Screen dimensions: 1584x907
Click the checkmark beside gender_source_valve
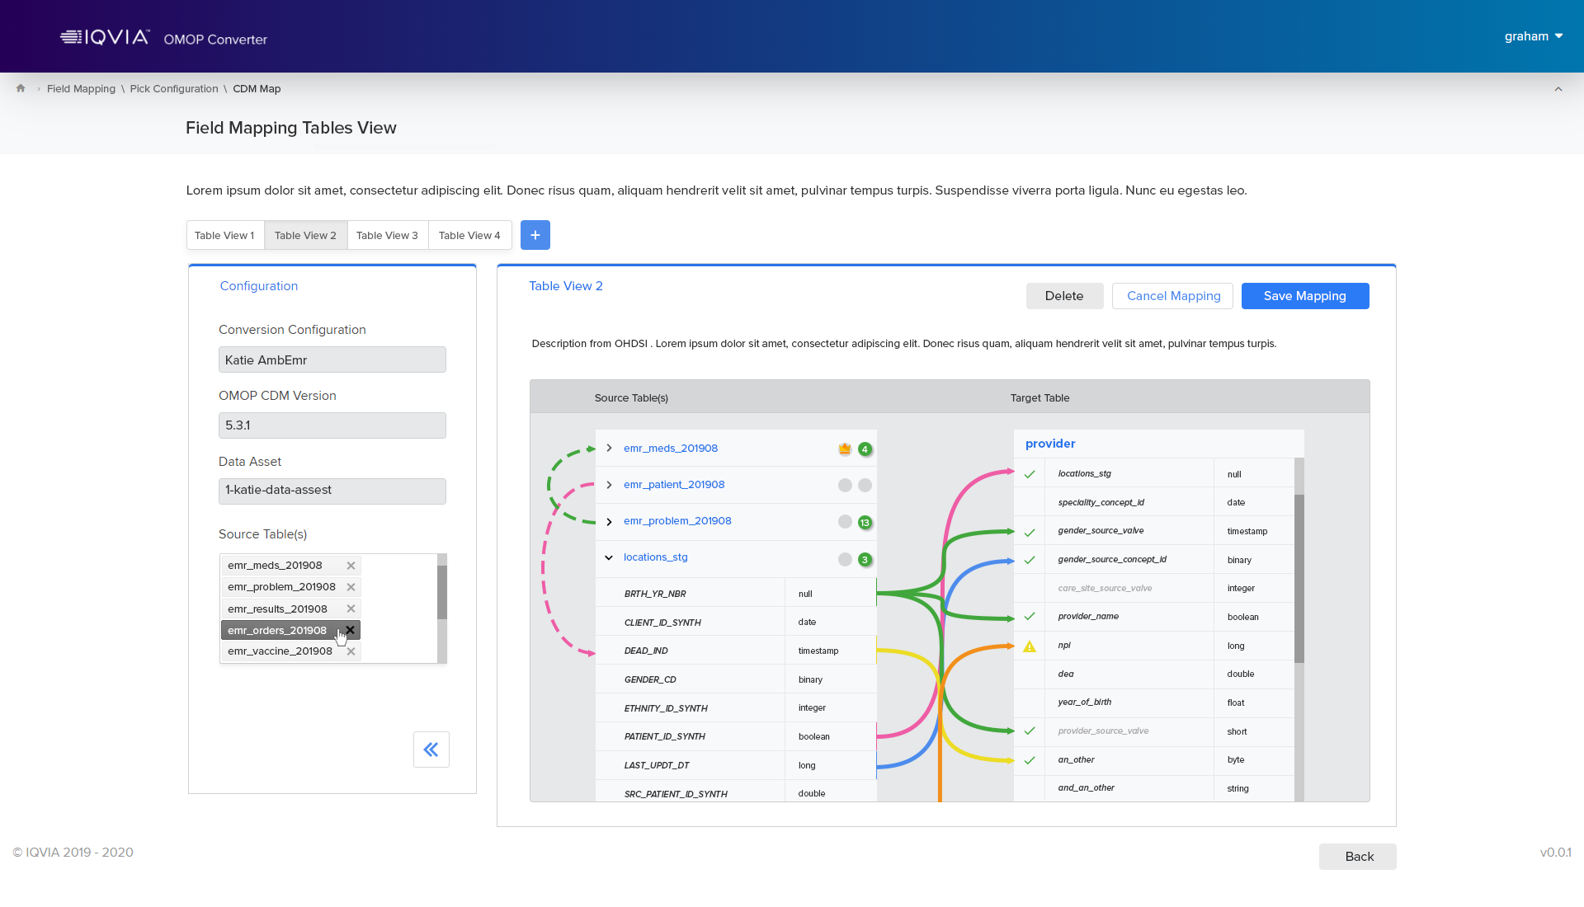click(1030, 532)
